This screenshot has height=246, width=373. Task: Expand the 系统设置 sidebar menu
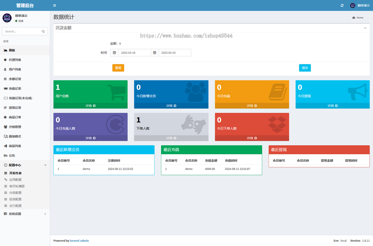pyautogui.click(x=25, y=214)
